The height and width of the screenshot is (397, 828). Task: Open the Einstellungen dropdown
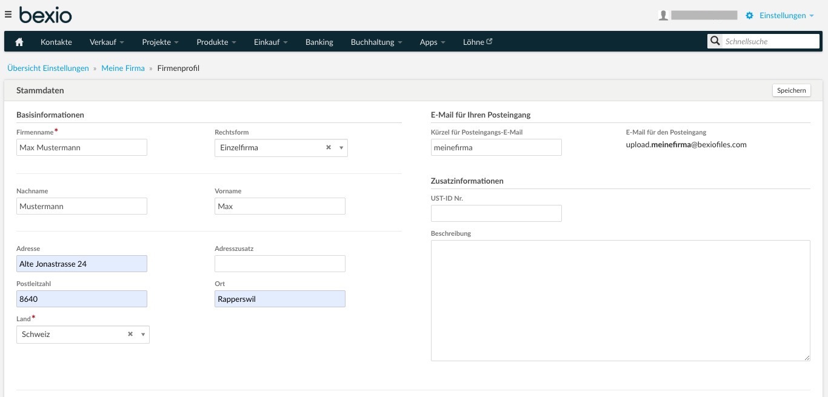[786, 15]
